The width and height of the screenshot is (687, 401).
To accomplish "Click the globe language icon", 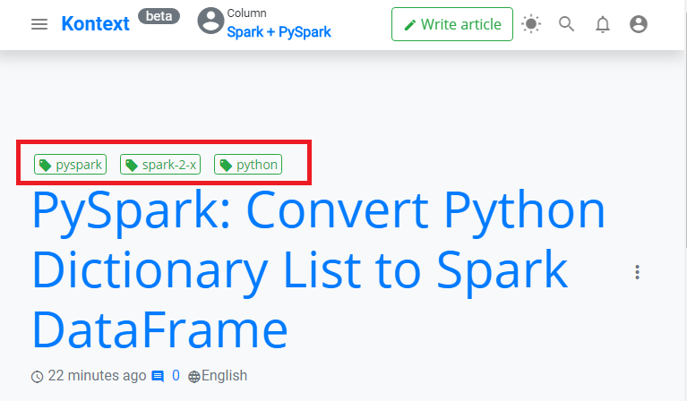I will (194, 377).
